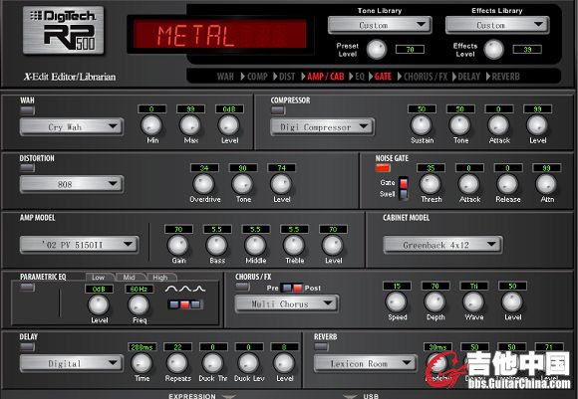578x399 pixels.
Task: Click the DigiTech RP500 logo
Action: (64, 31)
